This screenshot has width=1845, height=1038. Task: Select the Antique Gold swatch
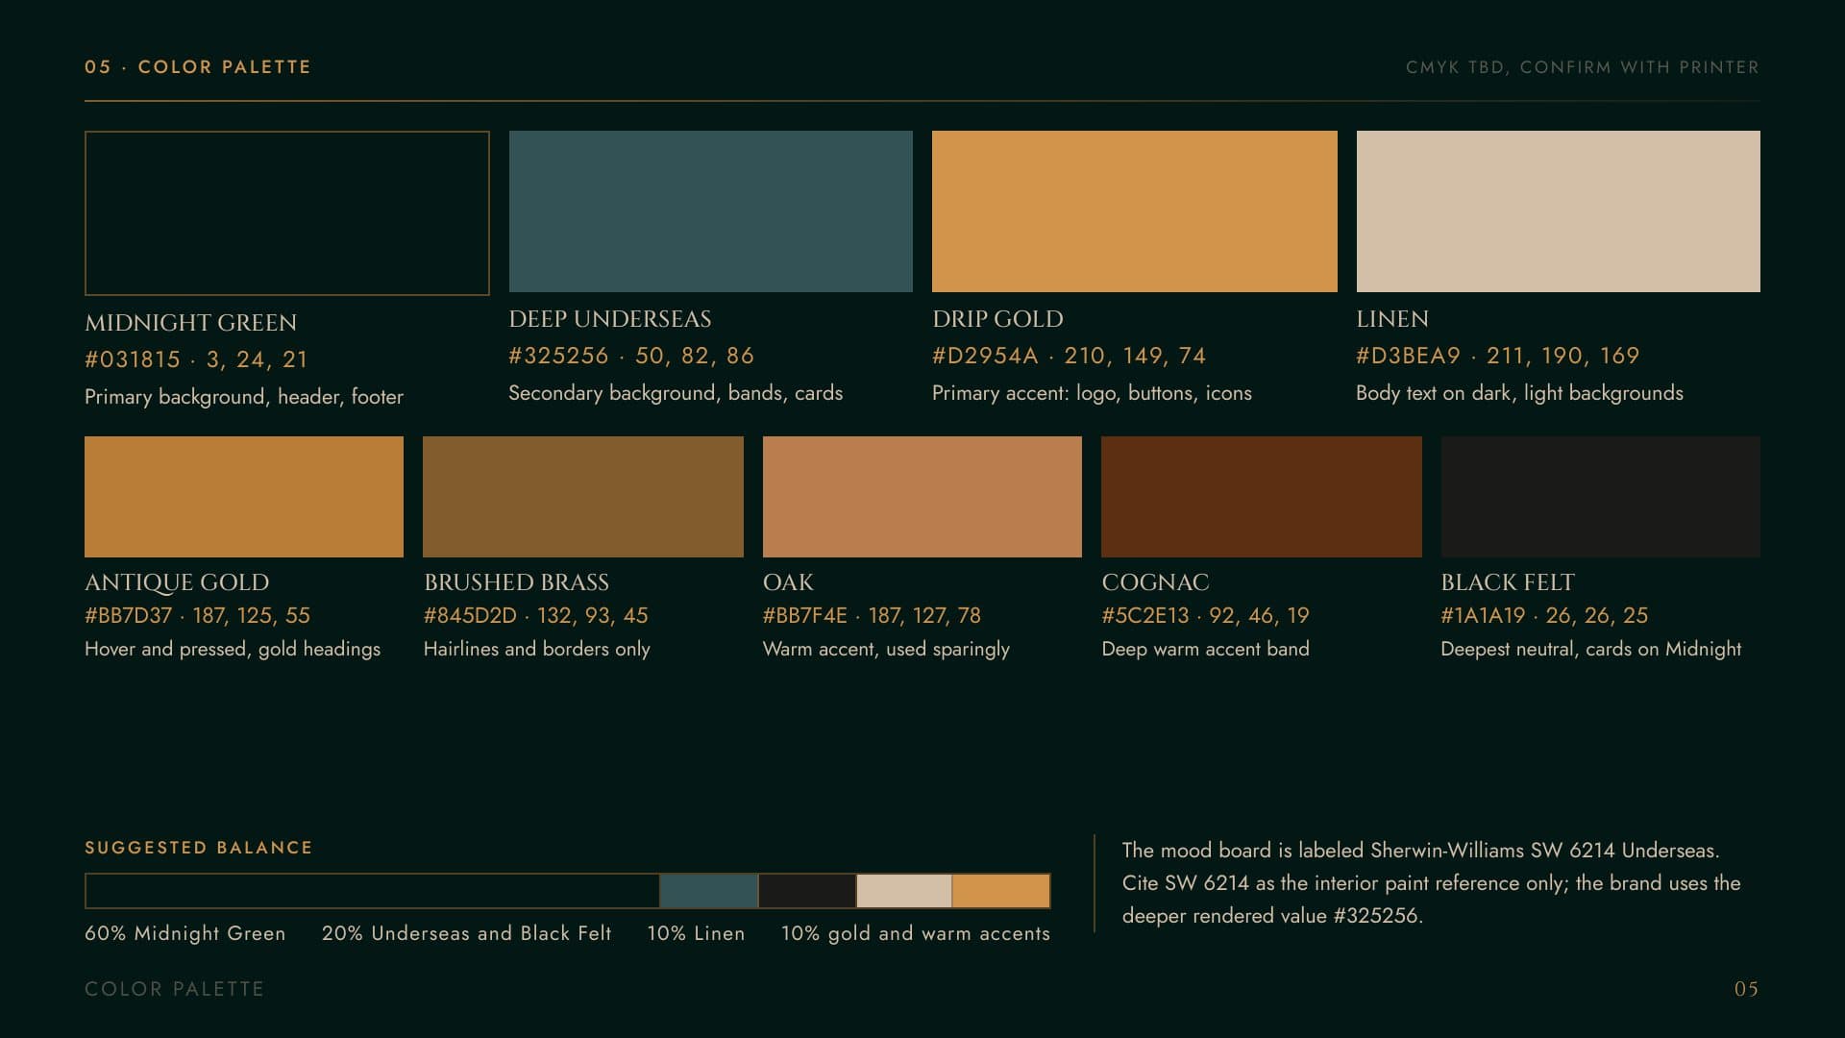(244, 497)
